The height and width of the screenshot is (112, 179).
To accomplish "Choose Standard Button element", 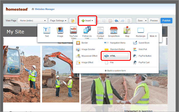I will pyautogui.click(x=114, y=49).
